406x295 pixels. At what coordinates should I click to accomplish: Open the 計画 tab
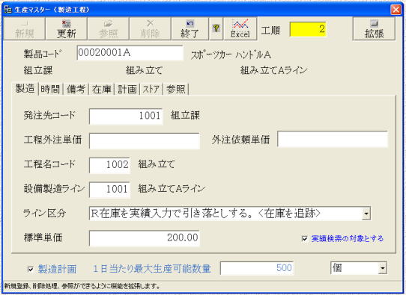tap(127, 90)
